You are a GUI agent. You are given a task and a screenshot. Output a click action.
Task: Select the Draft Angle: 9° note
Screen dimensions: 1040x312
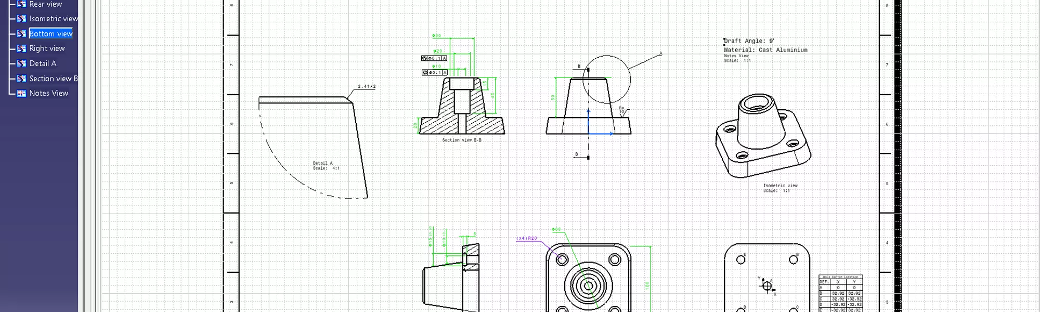[749, 41]
